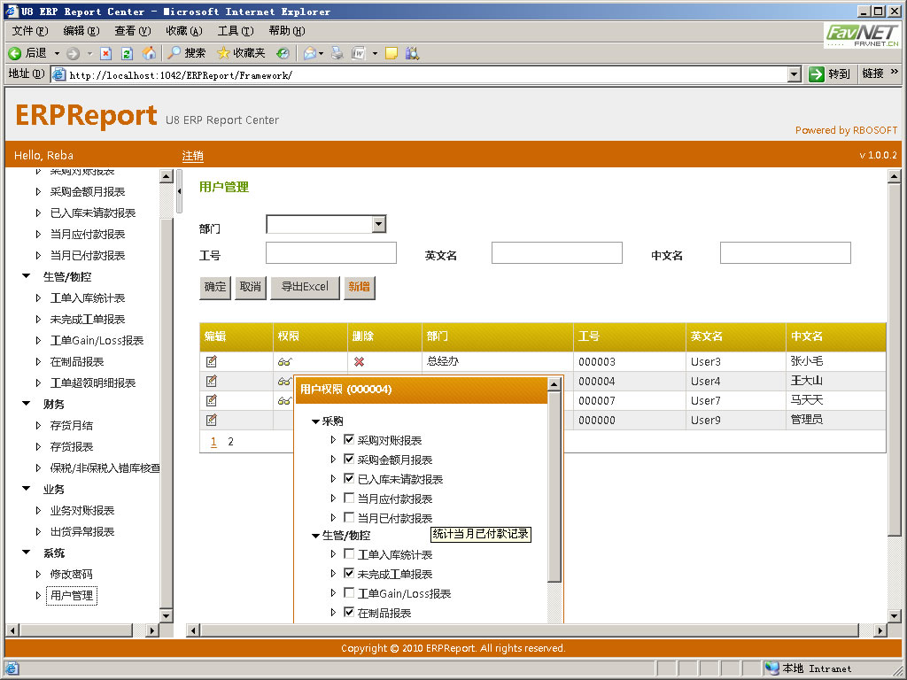
Task: Click into the 工号 input field
Action: [x=331, y=253]
